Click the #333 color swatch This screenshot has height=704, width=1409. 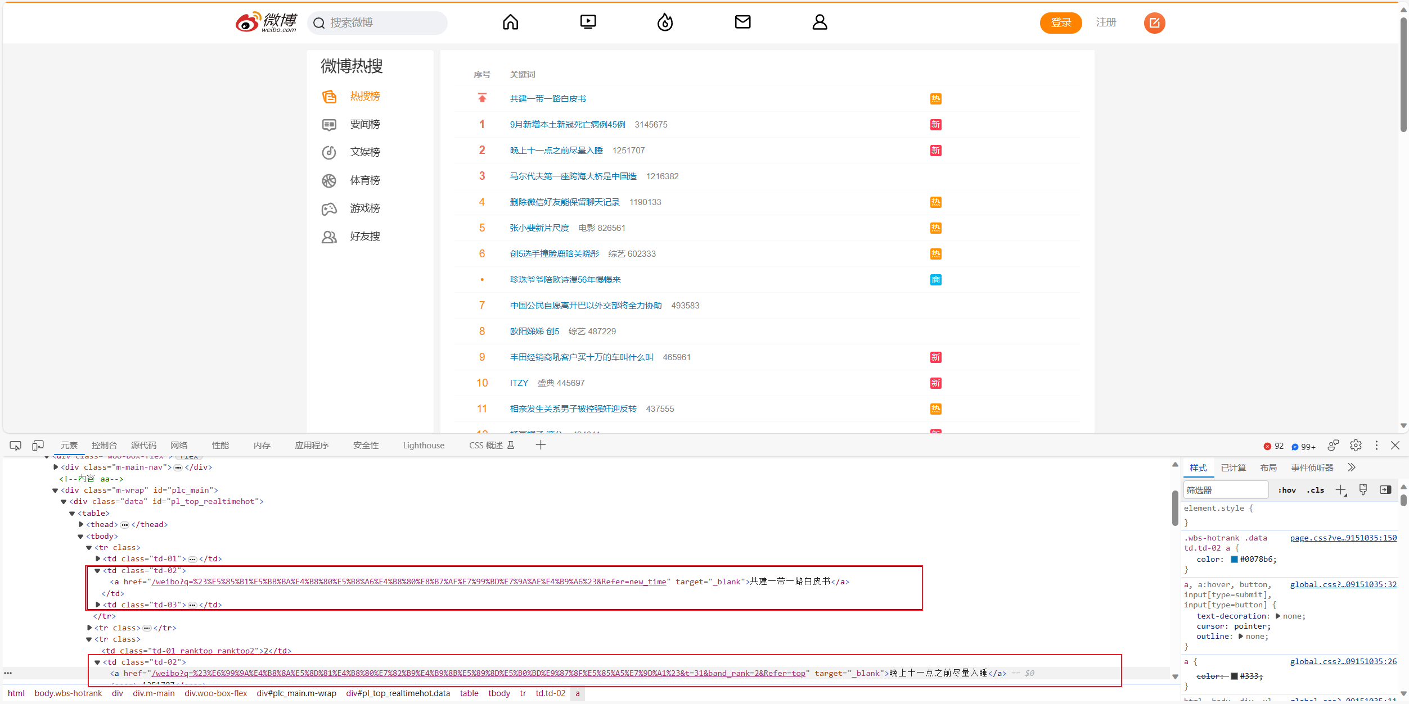click(x=1234, y=676)
